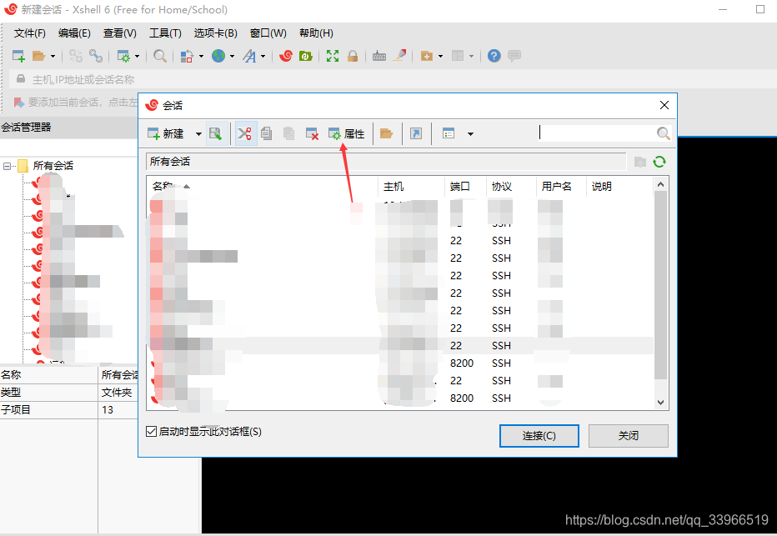
Task: Sort by the 端口 column header
Action: pyautogui.click(x=465, y=186)
